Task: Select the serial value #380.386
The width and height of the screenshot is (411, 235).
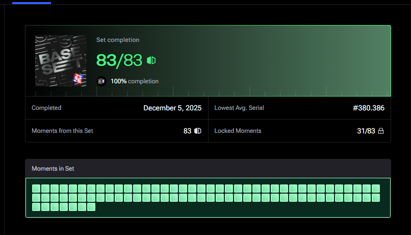Action: pyautogui.click(x=369, y=108)
